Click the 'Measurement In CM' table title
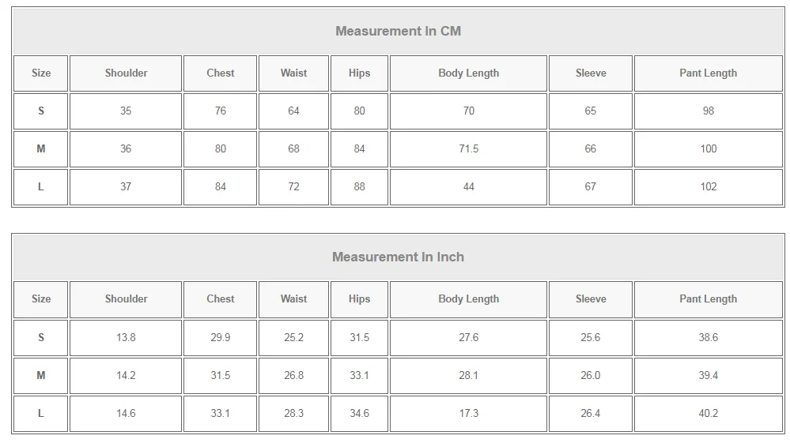790x443 pixels. [x=398, y=32]
